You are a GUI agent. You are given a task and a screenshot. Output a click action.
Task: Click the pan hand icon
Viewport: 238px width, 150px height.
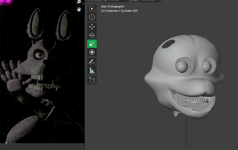(79, 9)
